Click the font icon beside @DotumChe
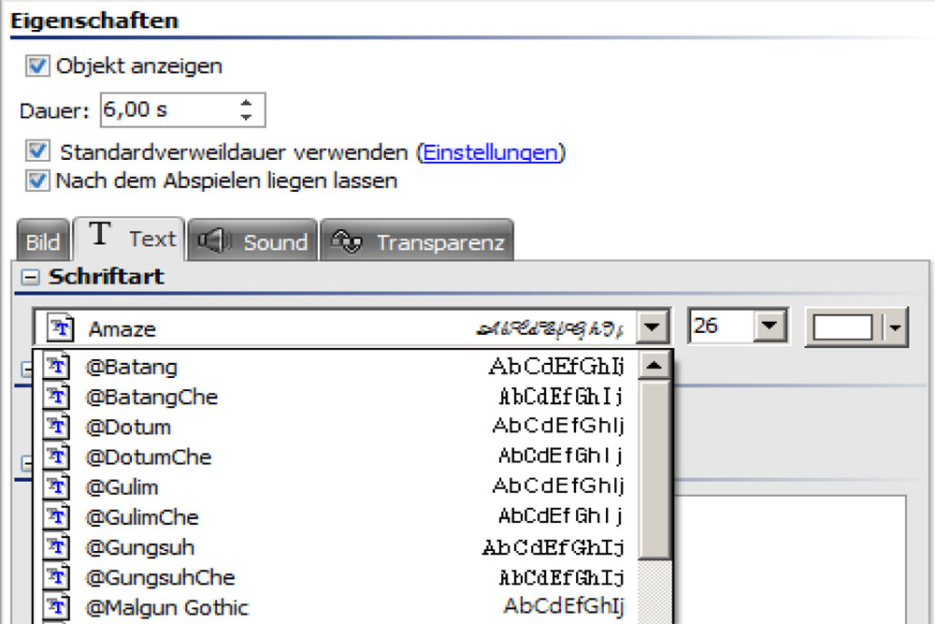The height and width of the screenshot is (624, 935). [58, 457]
